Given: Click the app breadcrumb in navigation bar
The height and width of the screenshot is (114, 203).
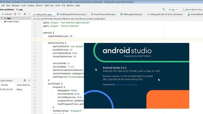Looking at the screenshot, I should (x=20, y=9).
